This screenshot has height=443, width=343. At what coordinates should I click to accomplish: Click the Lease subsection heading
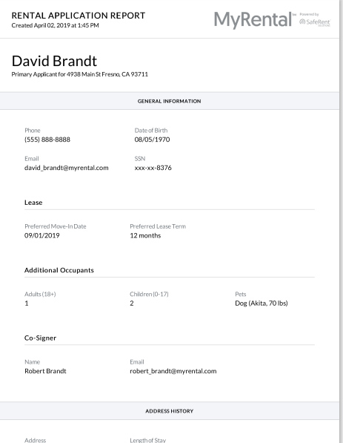click(33, 203)
